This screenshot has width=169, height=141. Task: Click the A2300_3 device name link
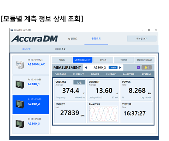(34, 123)
